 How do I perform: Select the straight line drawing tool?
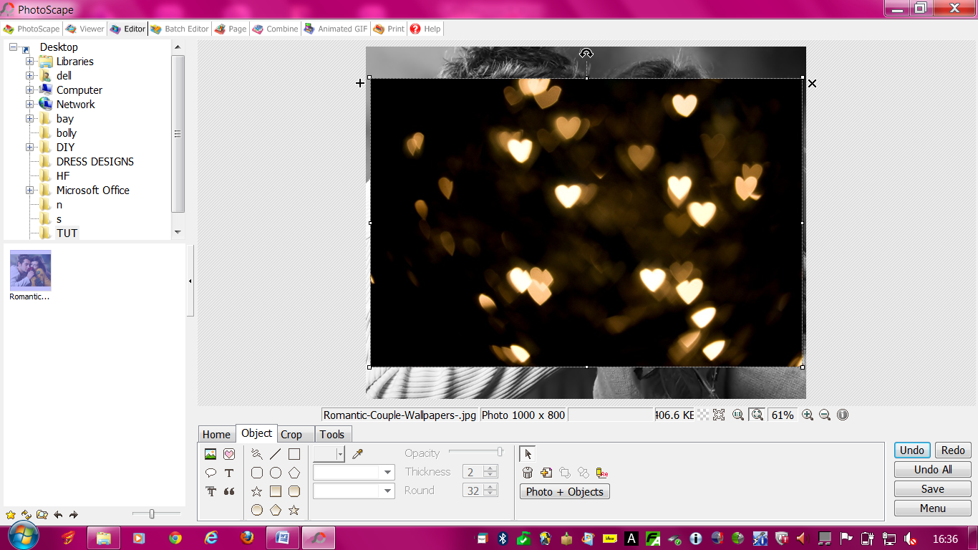pos(276,454)
